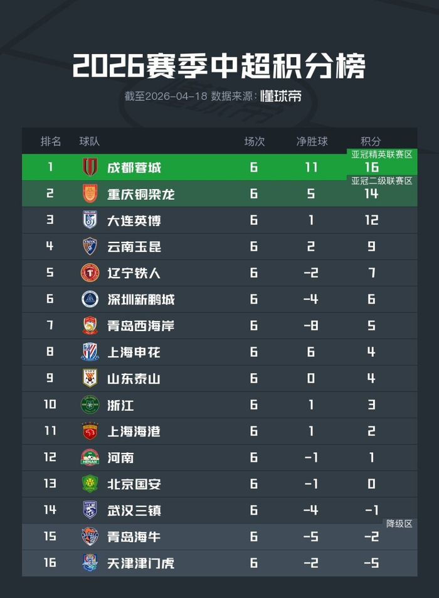This screenshot has height=598, width=439.
Task: Click the 山东泰山 team crest
Action: coord(90,378)
